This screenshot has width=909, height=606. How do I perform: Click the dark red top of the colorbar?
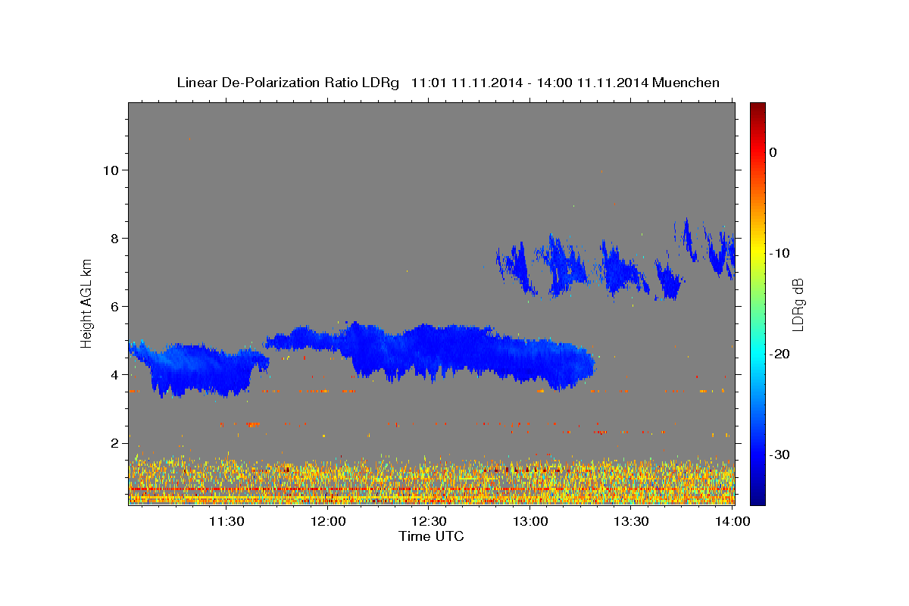[757, 108]
